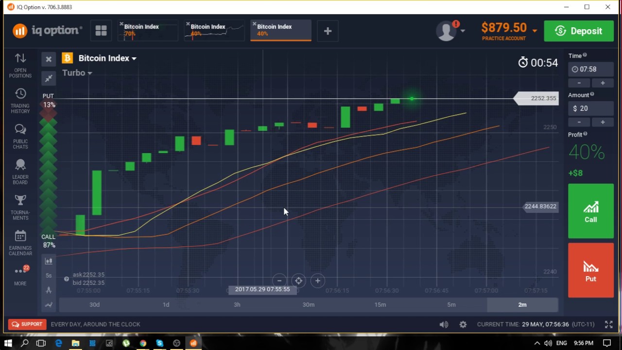
Task: Open the account balance dropdown arrow
Action: click(535, 31)
